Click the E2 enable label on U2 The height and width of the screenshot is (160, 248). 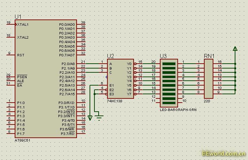click(x=112, y=90)
